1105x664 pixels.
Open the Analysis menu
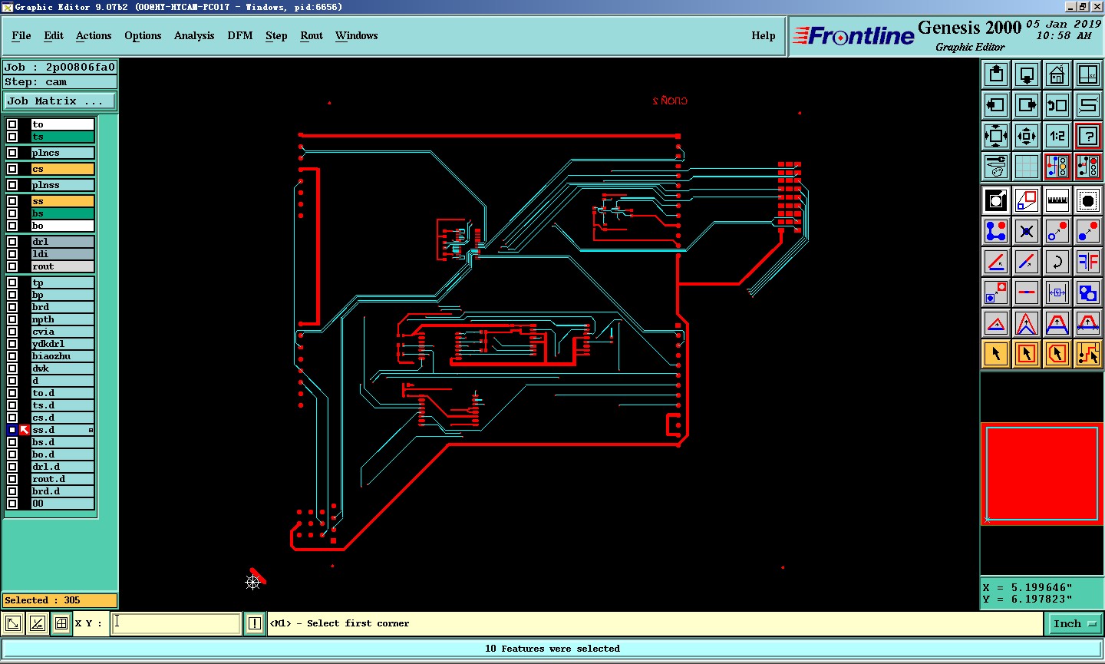(x=194, y=35)
